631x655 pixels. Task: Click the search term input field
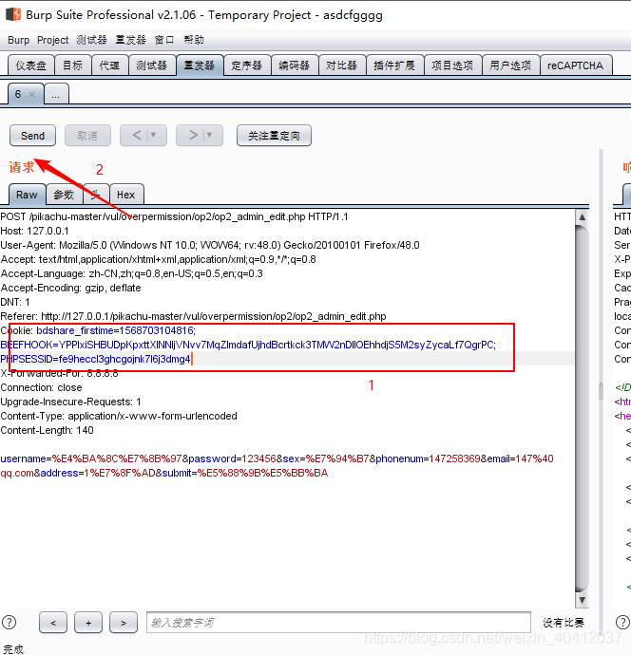point(338,623)
